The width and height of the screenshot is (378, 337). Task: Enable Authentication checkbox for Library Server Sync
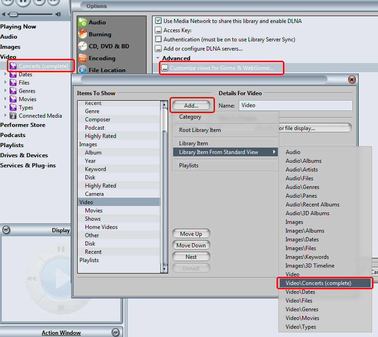(158, 39)
